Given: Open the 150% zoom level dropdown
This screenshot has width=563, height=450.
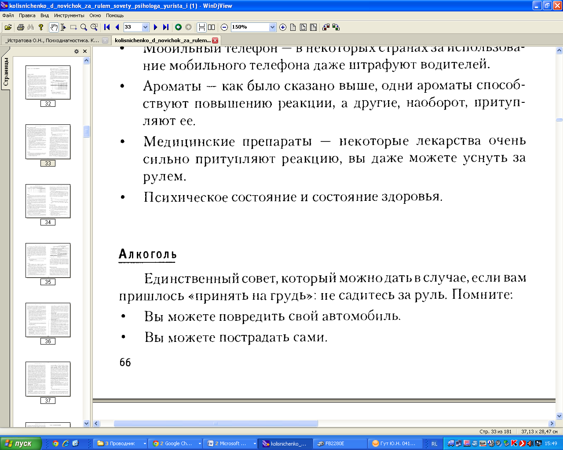Looking at the screenshot, I should click(x=272, y=27).
